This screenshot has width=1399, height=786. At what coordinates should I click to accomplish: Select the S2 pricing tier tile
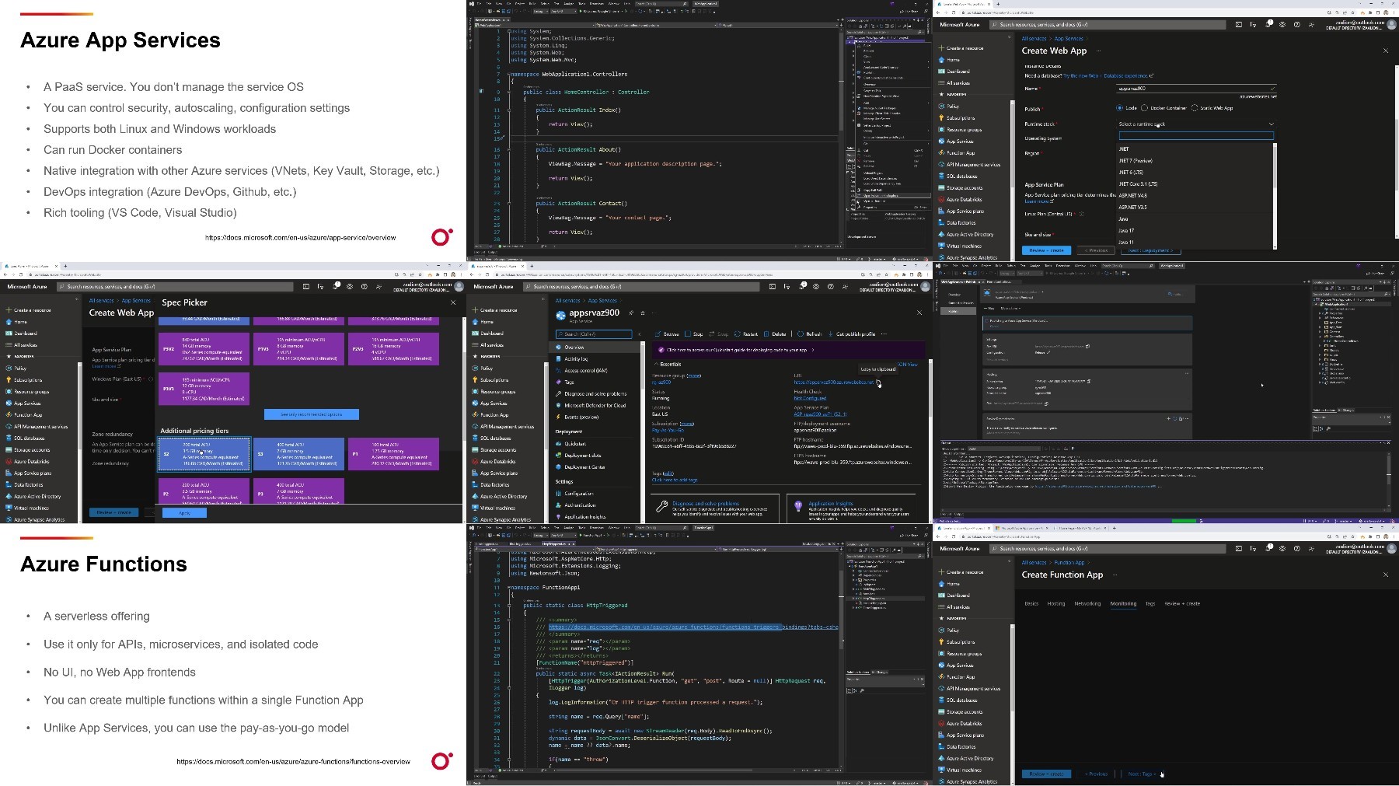204,455
